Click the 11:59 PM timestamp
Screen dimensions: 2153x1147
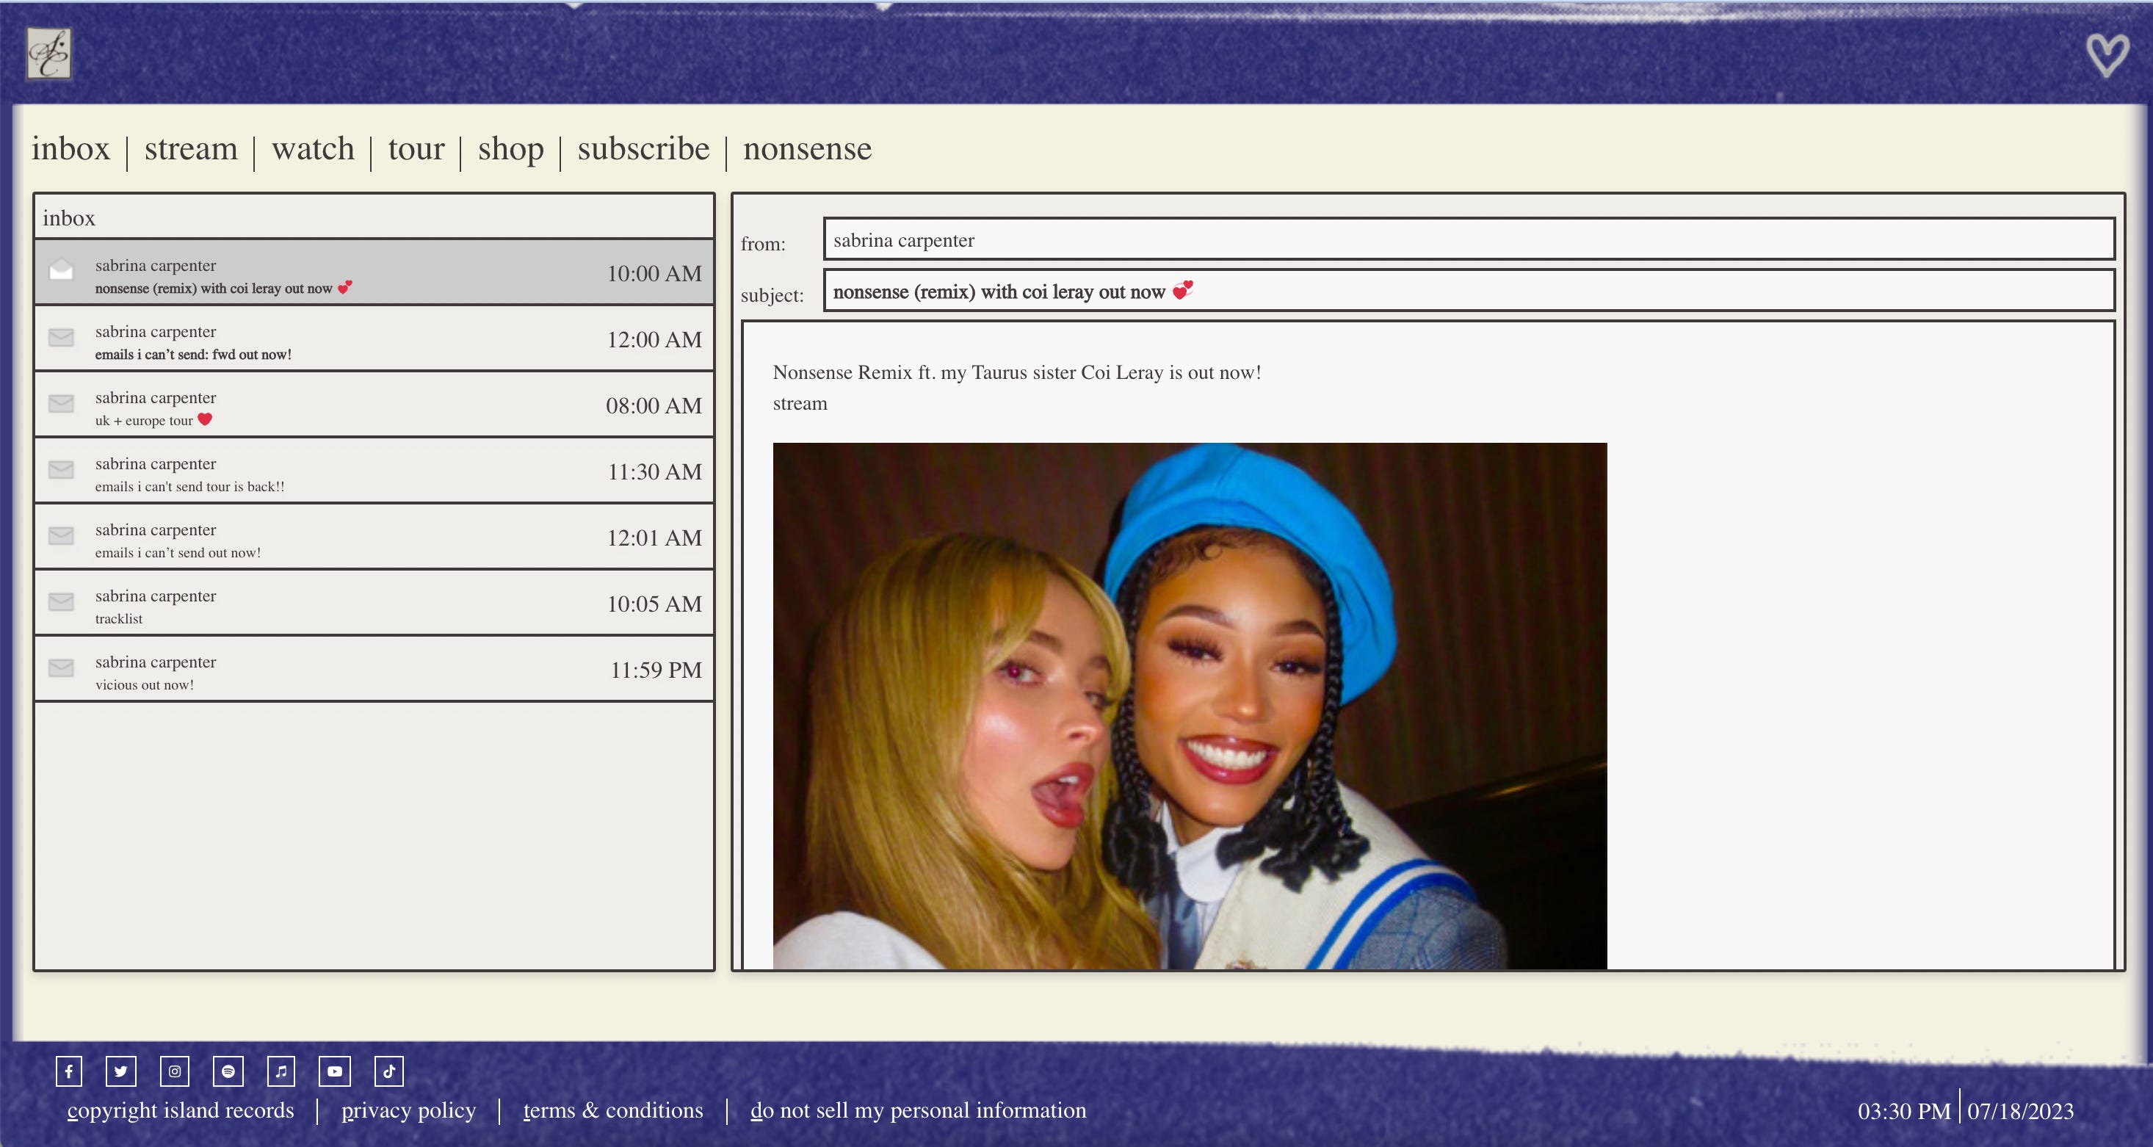656,670
